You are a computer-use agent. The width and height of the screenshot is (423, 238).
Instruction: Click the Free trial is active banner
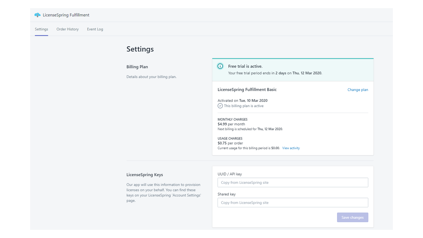[x=292, y=69]
